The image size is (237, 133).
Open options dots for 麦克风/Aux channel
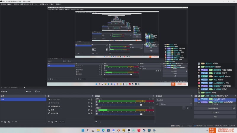pos(97,102)
